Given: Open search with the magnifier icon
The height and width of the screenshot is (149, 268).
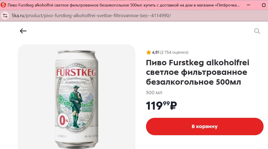Looking at the screenshot, I should 257,31.
